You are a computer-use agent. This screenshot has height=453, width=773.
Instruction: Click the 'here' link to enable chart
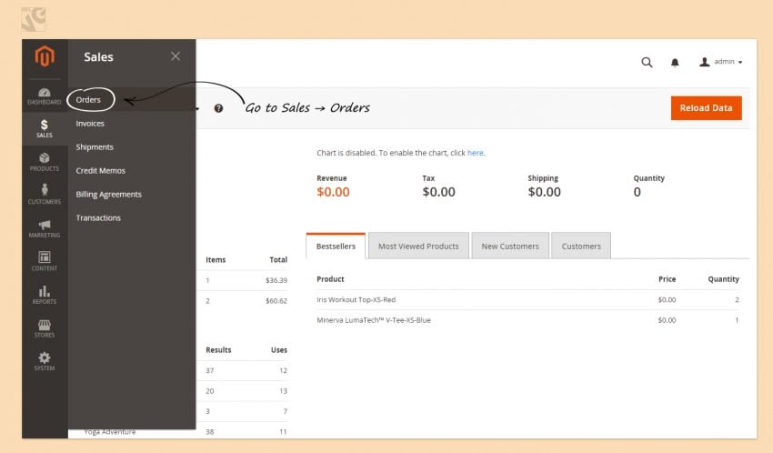[x=476, y=153]
